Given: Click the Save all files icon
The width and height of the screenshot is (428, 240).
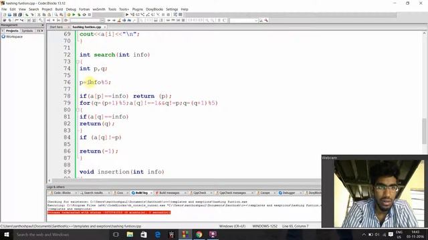Looking at the screenshot, I should [20, 15].
